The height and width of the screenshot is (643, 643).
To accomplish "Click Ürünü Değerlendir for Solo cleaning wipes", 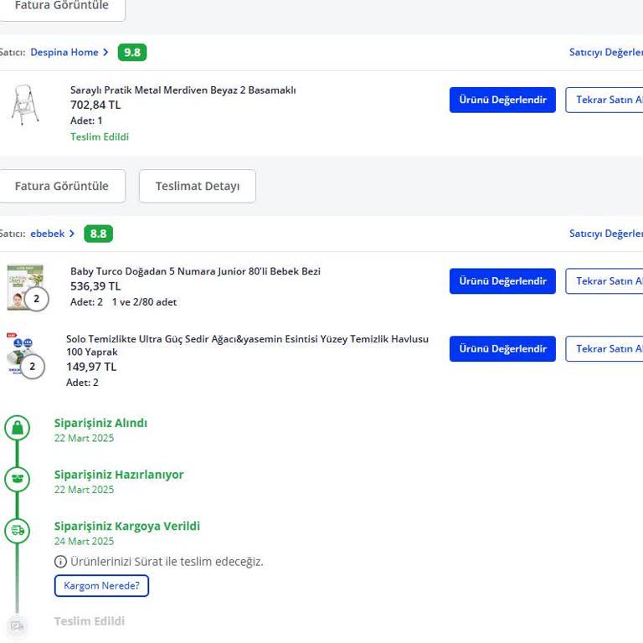I will [502, 348].
